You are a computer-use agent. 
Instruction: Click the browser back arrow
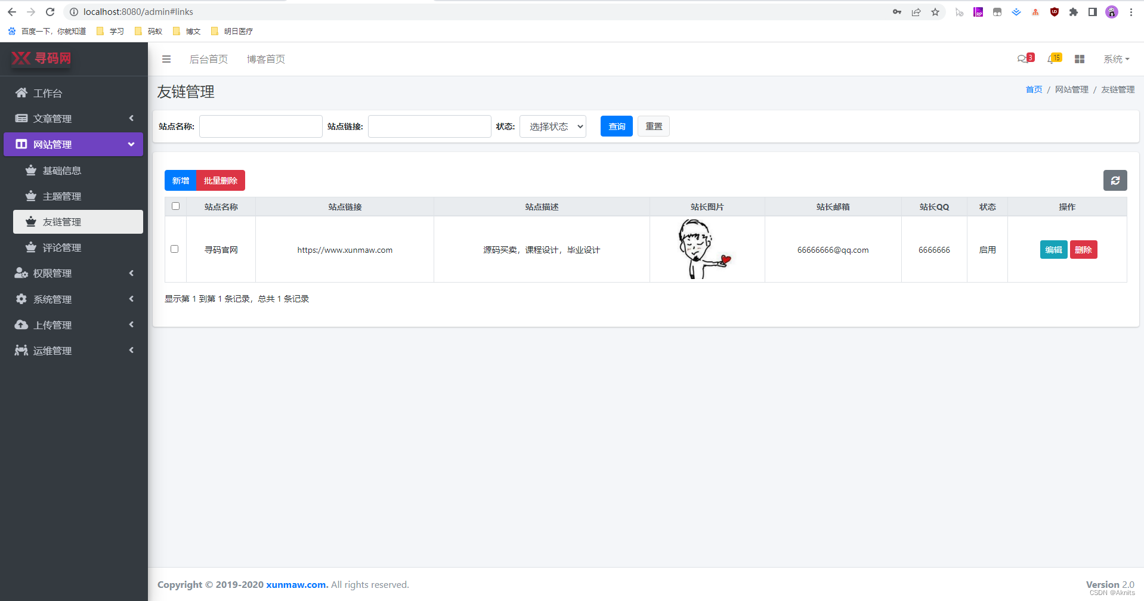click(12, 12)
